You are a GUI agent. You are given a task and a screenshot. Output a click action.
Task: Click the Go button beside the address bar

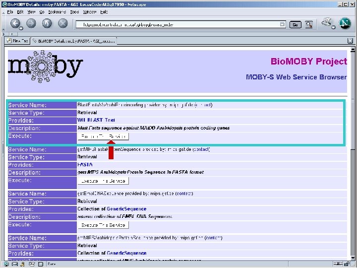[x=296, y=25]
